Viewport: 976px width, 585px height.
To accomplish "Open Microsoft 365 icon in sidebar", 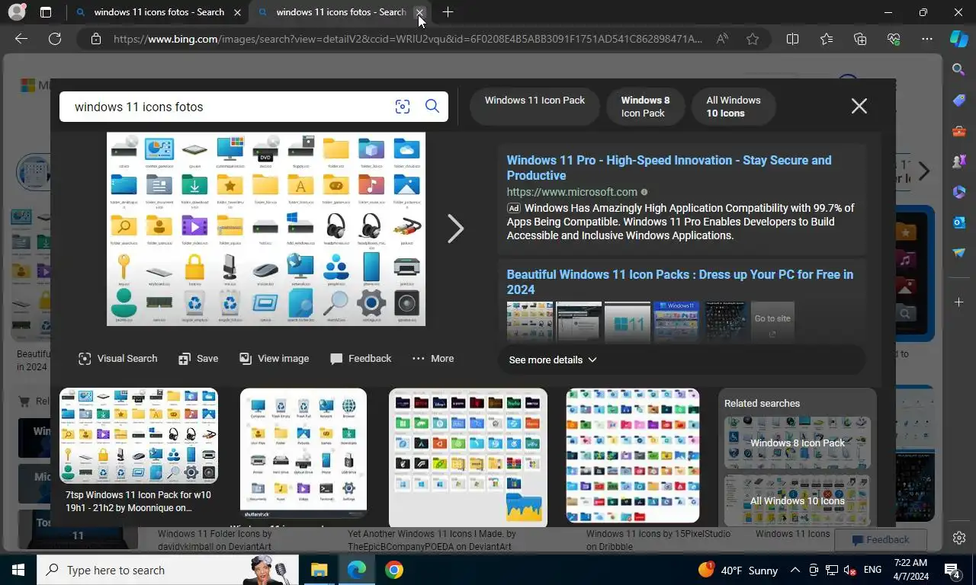I will (959, 192).
